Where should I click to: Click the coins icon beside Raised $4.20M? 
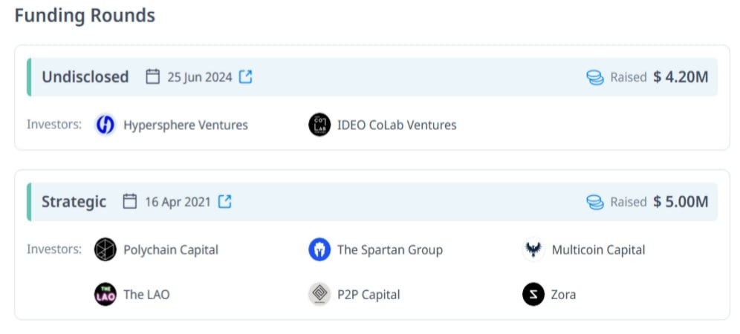click(595, 77)
